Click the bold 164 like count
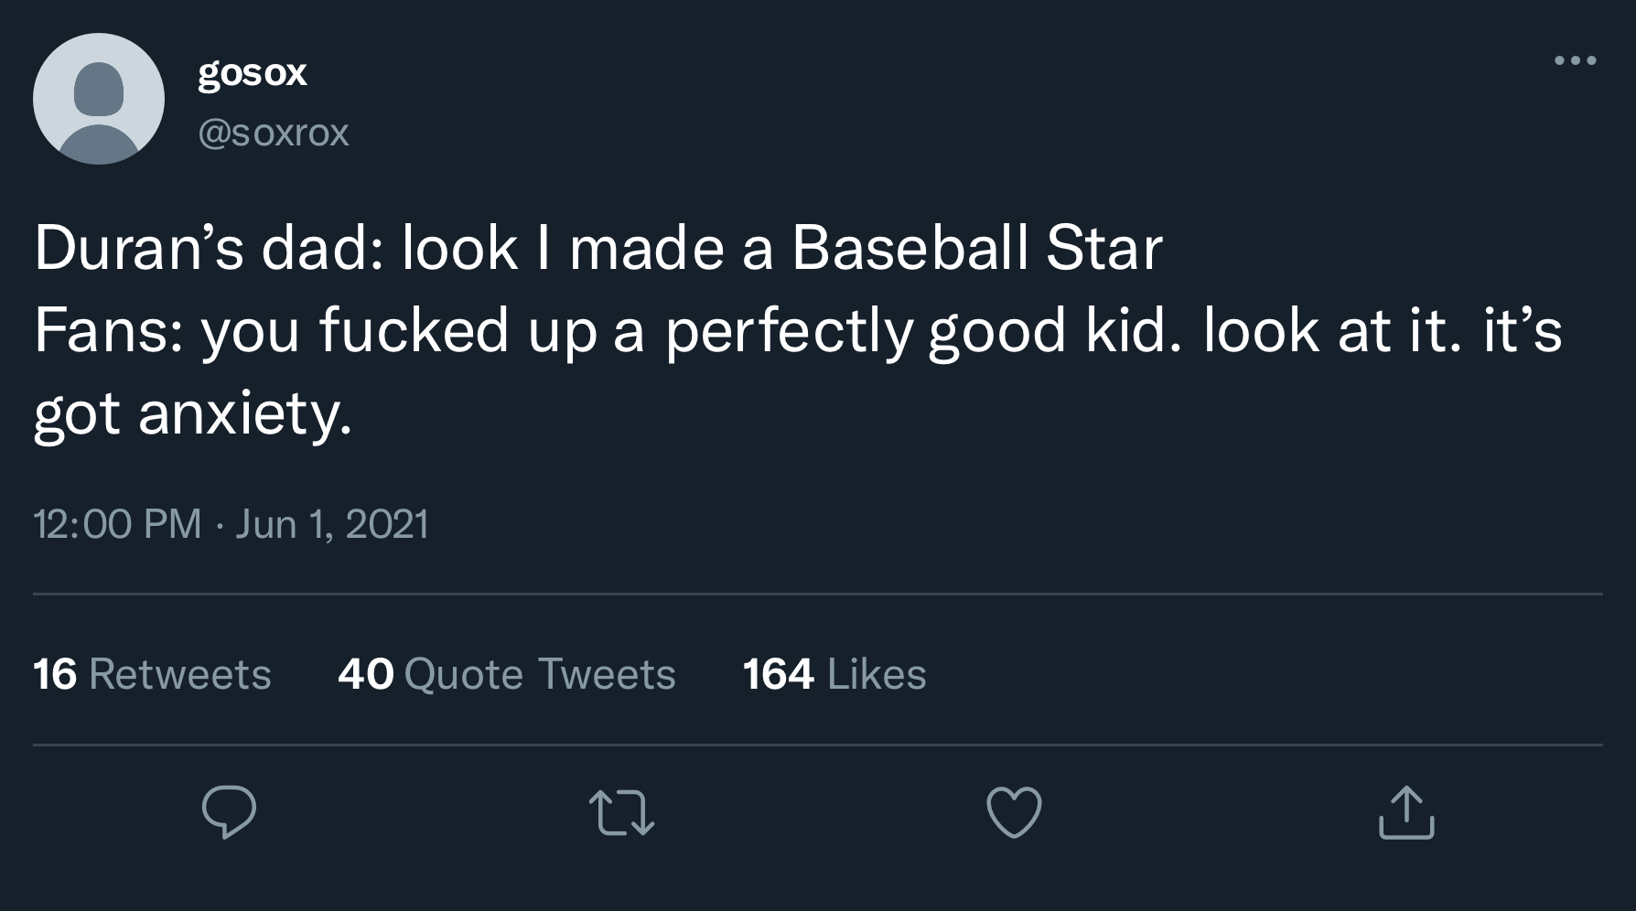This screenshot has width=1636, height=911. pos(779,674)
